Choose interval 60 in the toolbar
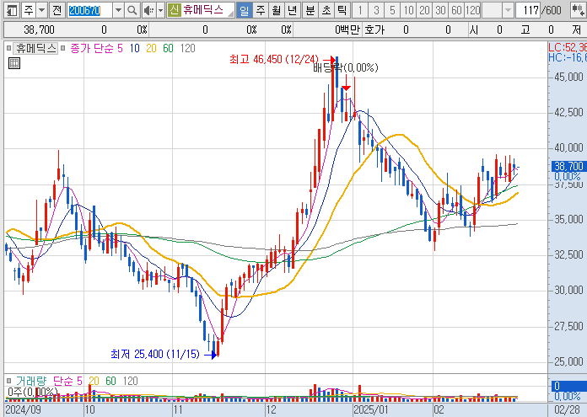The image size is (587, 417). click(456, 10)
